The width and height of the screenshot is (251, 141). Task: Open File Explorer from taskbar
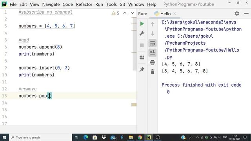[x=131, y=137]
